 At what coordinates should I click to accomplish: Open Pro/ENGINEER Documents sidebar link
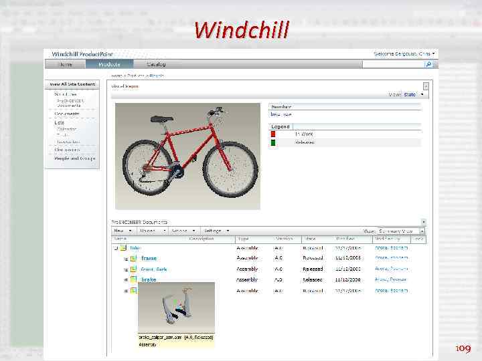point(70,103)
